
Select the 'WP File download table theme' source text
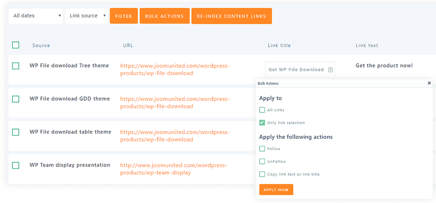click(x=70, y=132)
